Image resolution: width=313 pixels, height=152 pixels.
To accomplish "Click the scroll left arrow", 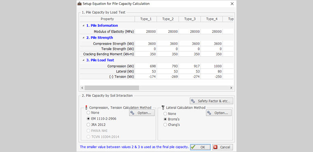I will click(82, 88).
